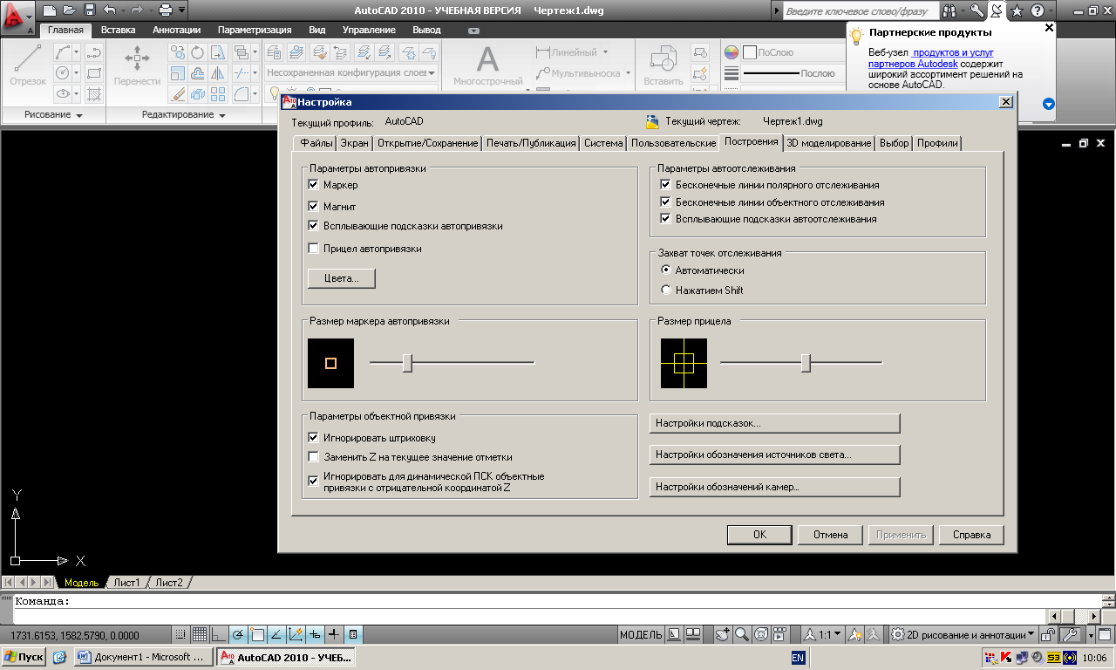
Task: Open the annotation scale 1:1 dropdown
Action: (823, 634)
